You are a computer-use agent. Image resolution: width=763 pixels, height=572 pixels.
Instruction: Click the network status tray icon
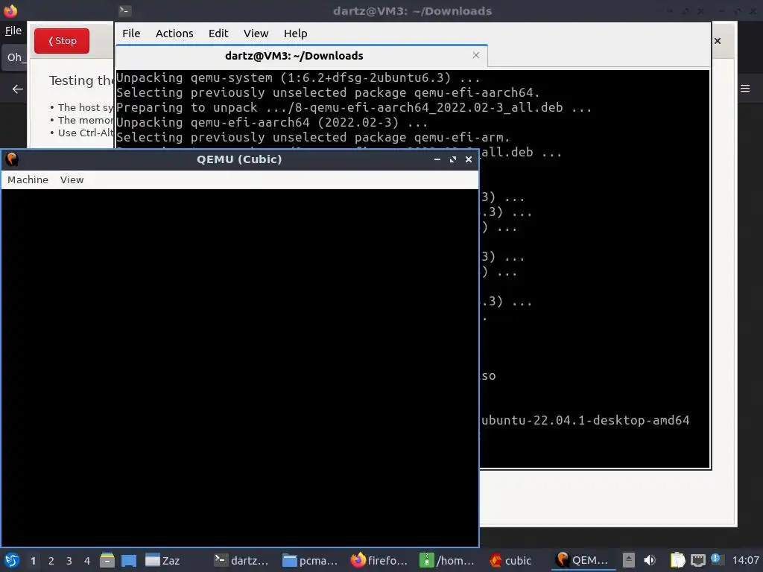[x=697, y=560]
